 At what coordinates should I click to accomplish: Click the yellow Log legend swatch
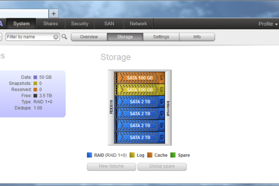132,155
